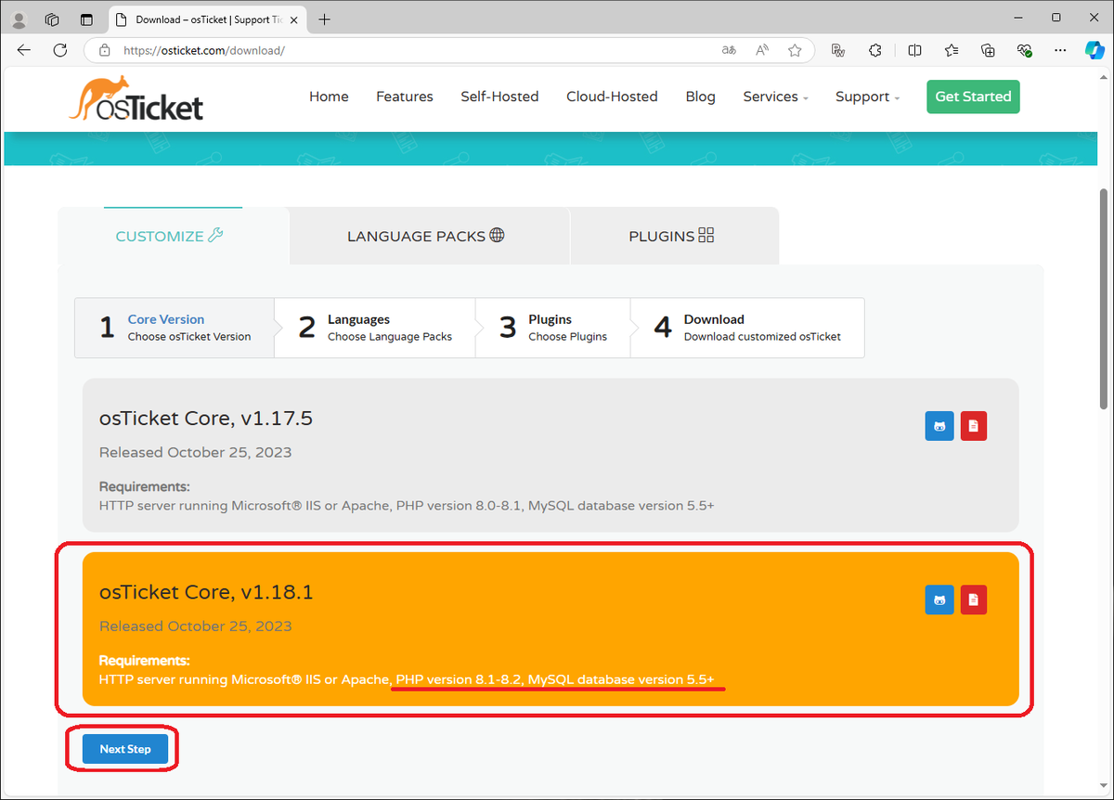Click the Next Step button
The height and width of the screenshot is (800, 1114).
tap(123, 749)
